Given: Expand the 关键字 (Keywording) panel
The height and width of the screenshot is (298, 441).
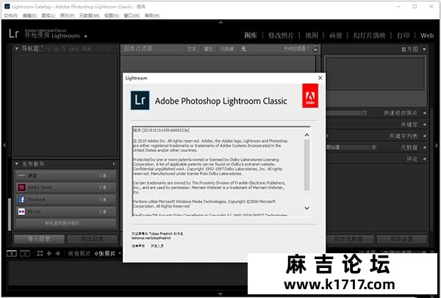Looking at the screenshot, I should coord(425,125).
